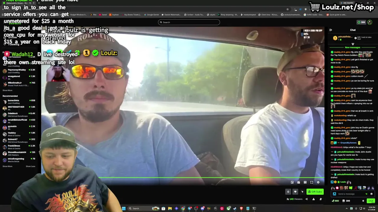Viewport: 378px width, 212px height.
Task: Open channel points balance 860
Action: click(x=335, y=201)
